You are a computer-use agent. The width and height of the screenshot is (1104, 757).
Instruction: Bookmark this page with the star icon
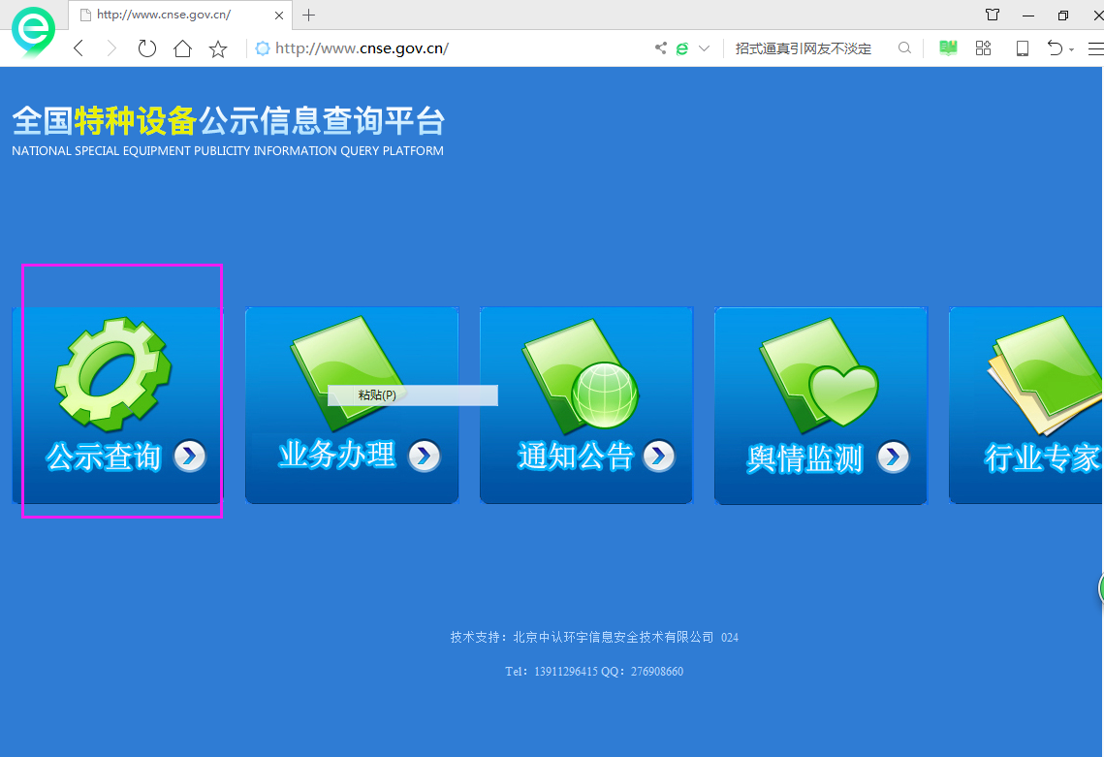click(x=218, y=48)
